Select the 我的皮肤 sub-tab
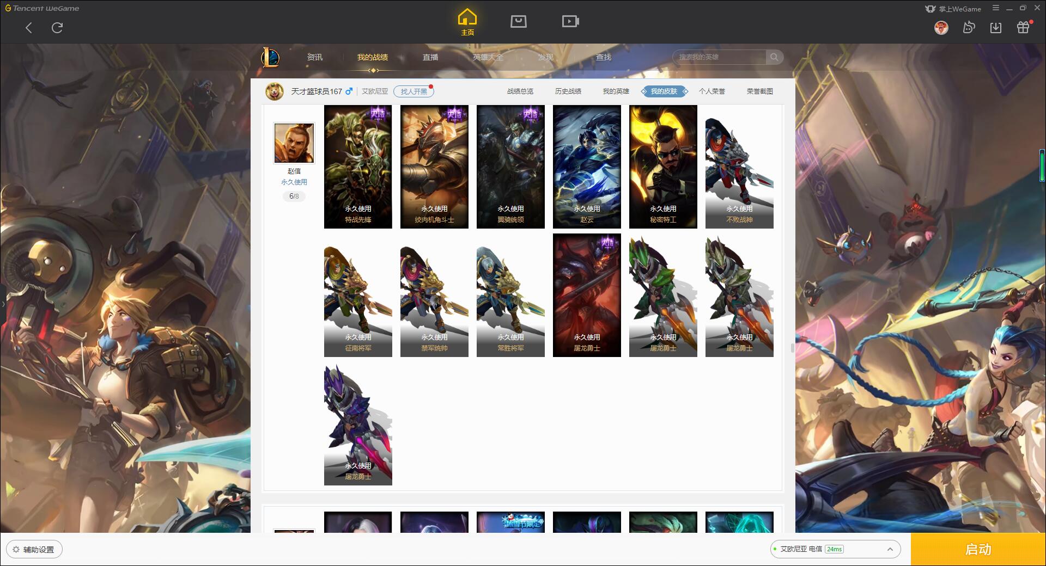This screenshot has height=566, width=1046. click(x=664, y=91)
